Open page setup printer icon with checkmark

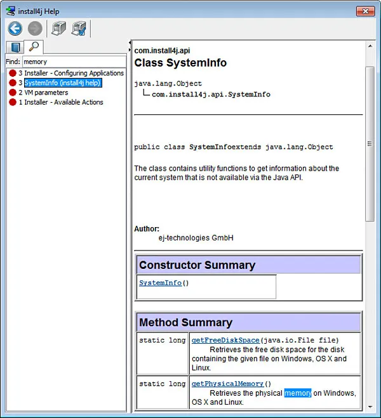click(x=79, y=29)
